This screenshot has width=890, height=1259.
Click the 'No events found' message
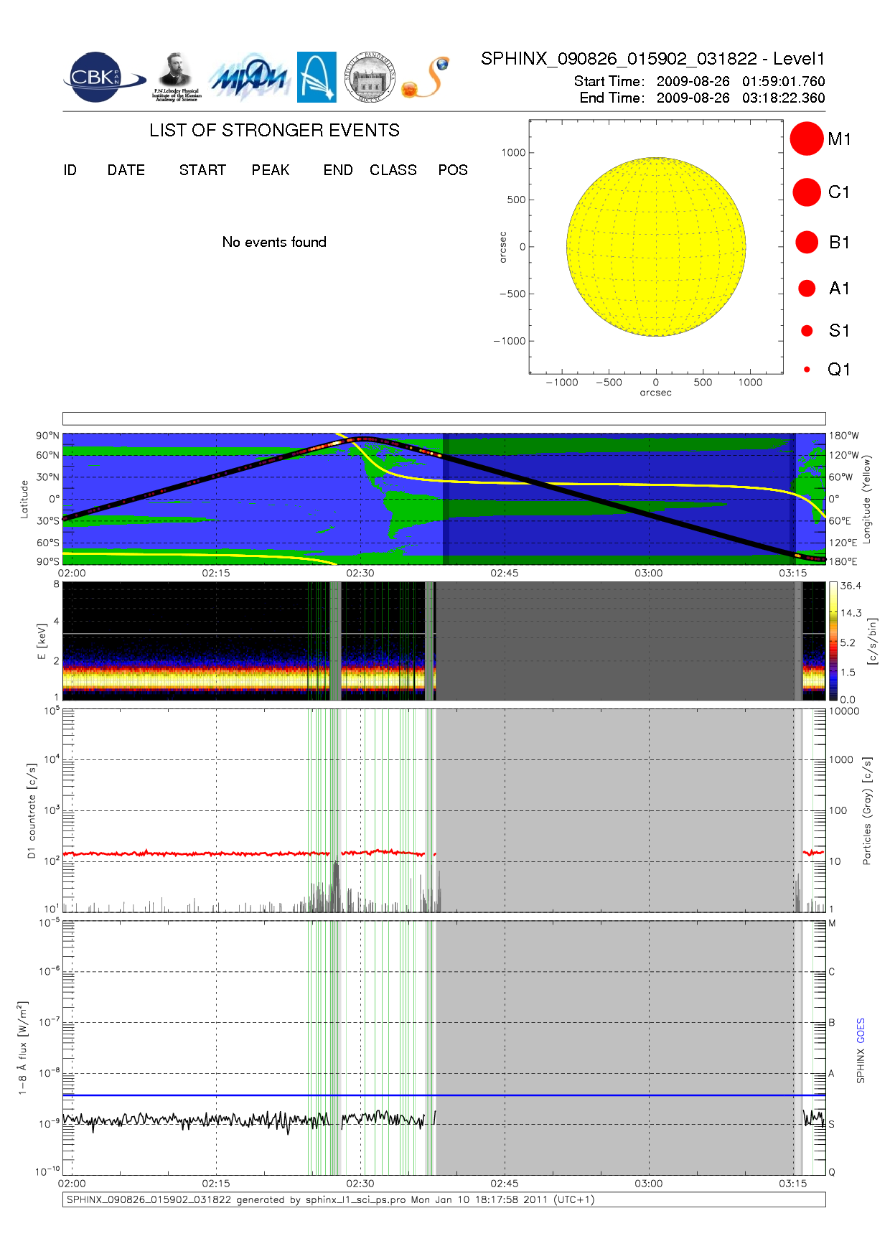274,242
